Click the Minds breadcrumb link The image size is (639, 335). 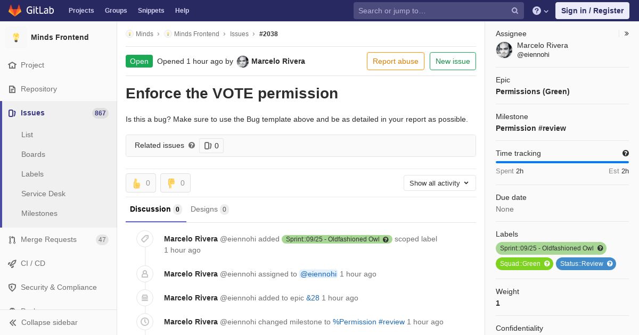144,34
